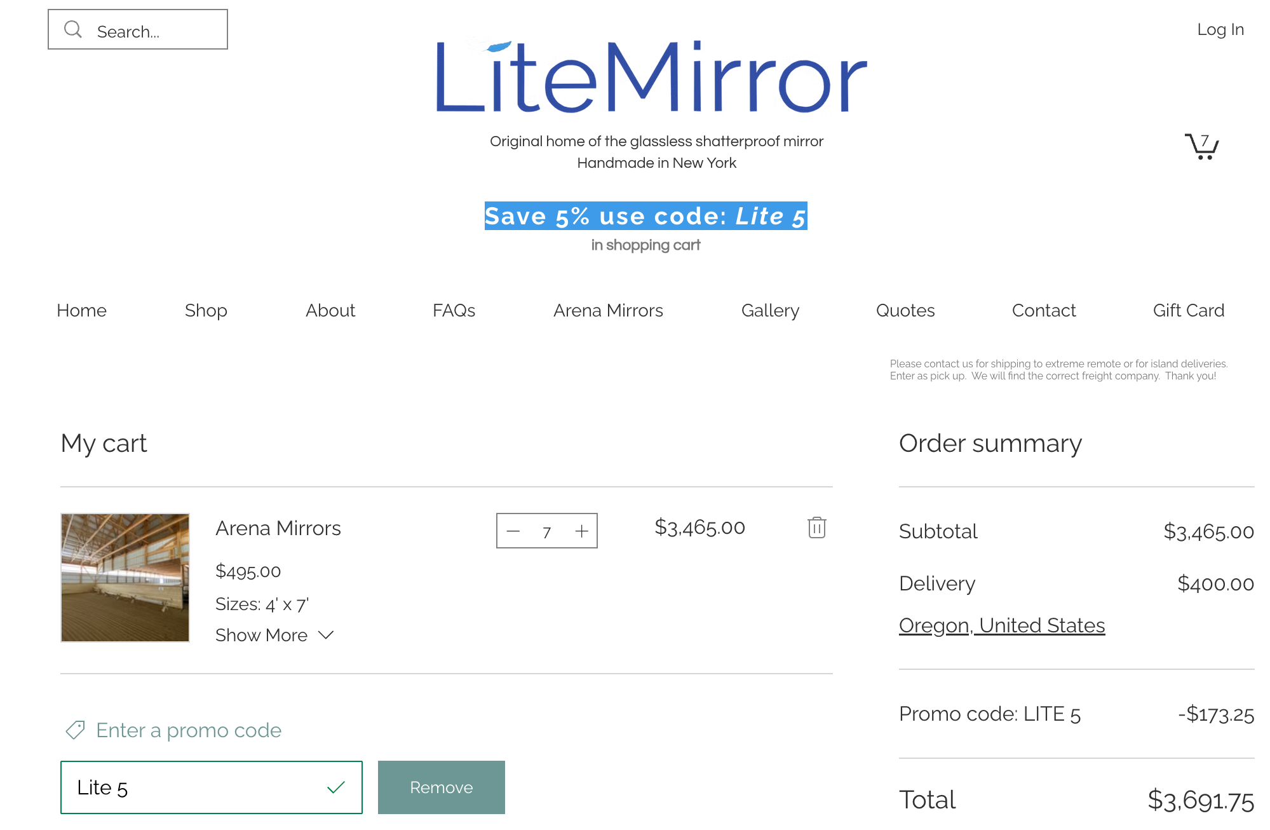This screenshot has height=830, width=1270.
Task: Click the search magnifier icon
Action: pyautogui.click(x=73, y=29)
